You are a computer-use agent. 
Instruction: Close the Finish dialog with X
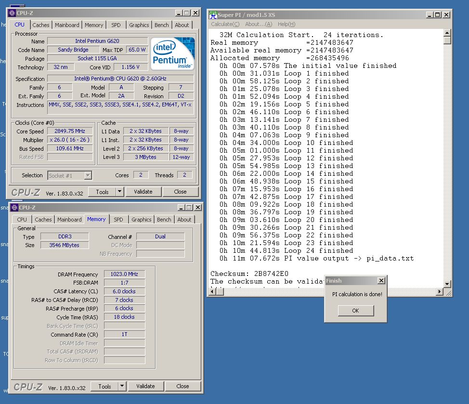pyautogui.click(x=381, y=281)
